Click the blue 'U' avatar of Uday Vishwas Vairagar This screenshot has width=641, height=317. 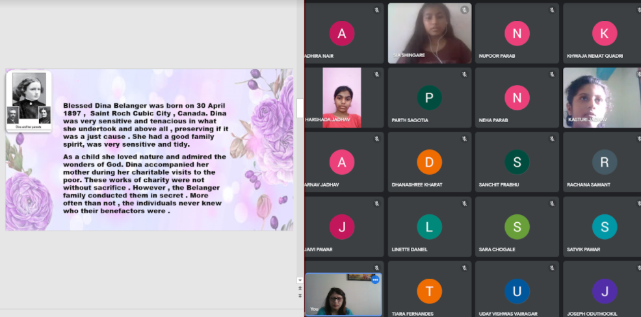(517, 291)
